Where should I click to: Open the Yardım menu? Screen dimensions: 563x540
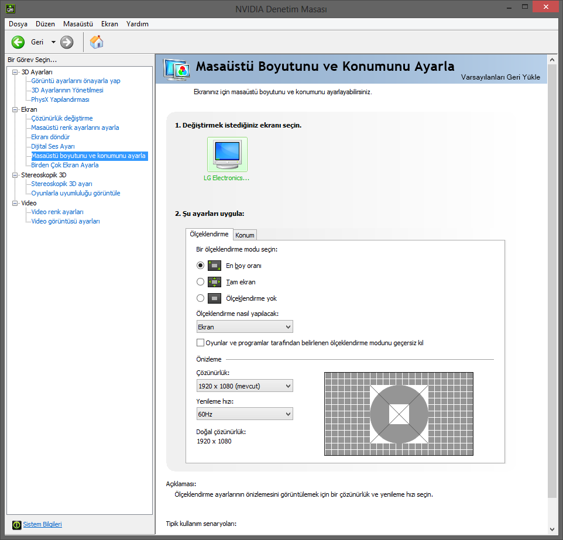click(x=137, y=24)
